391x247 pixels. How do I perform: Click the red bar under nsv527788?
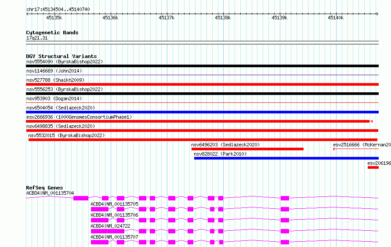(202, 84)
